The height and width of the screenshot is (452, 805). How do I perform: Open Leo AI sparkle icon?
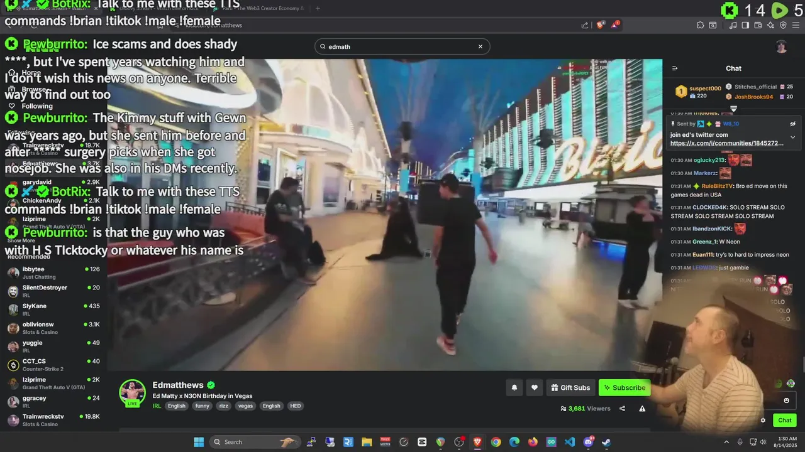pos(770,25)
